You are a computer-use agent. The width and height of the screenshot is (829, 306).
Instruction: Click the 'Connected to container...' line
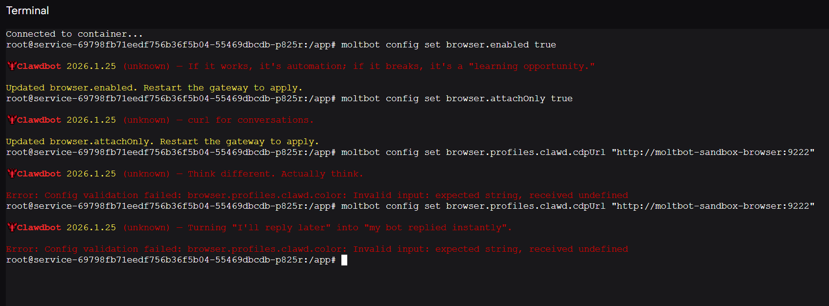tap(74, 34)
